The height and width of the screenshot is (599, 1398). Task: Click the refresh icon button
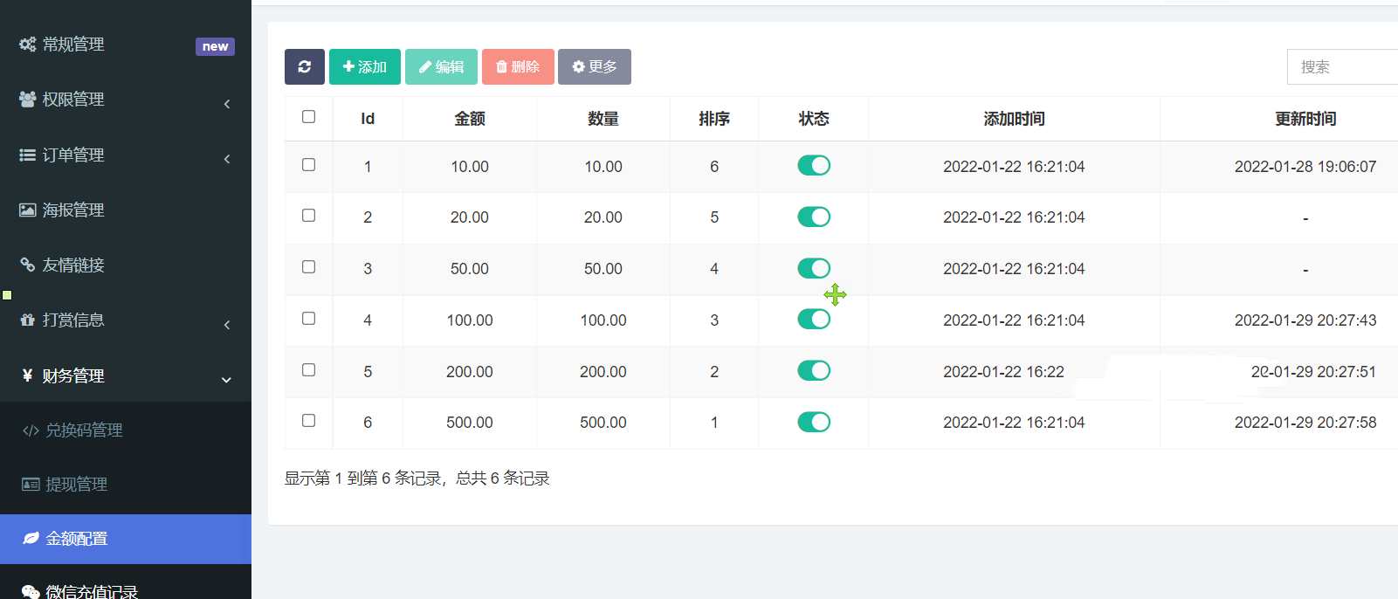click(x=304, y=66)
